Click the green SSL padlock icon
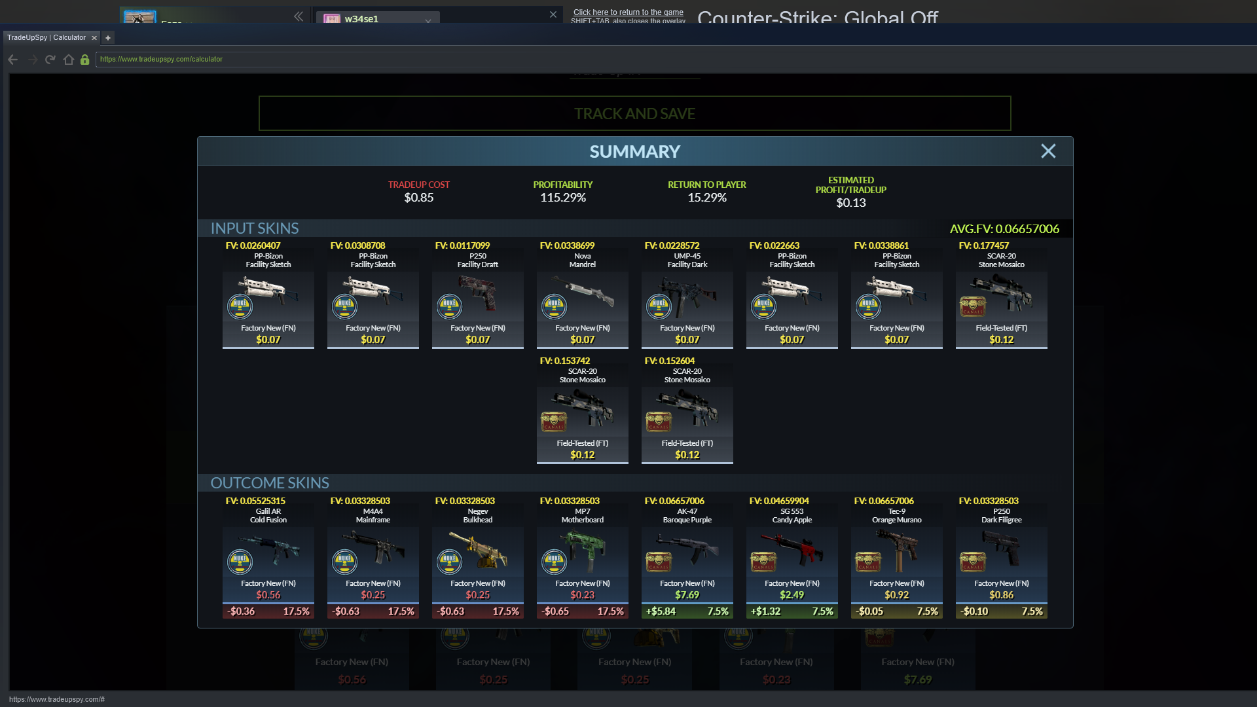The width and height of the screenshot is (1257, 707). (x=84, y=60)
